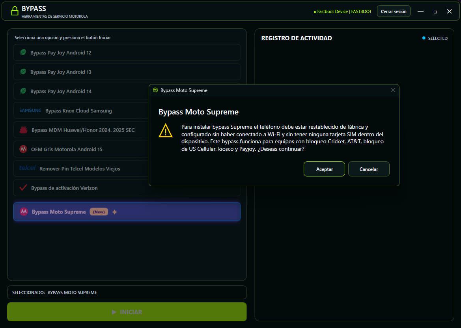Click the leaf icon beside Bypass Pay Joy Android 12
The height and width of the screenshot is (328, 461).
point(23,52)
